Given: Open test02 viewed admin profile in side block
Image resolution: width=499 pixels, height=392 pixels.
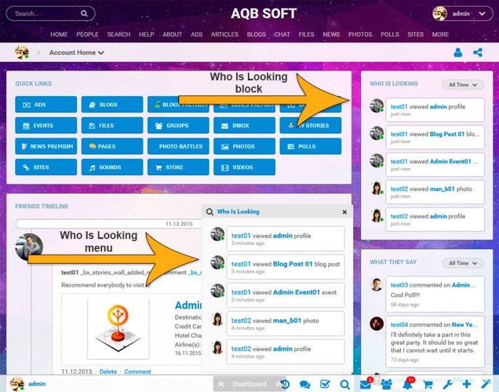Looking at the screenshot, I should [x=435, y=220].
